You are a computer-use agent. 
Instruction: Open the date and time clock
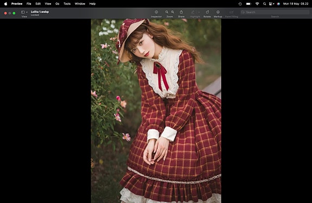coord(296,4)
